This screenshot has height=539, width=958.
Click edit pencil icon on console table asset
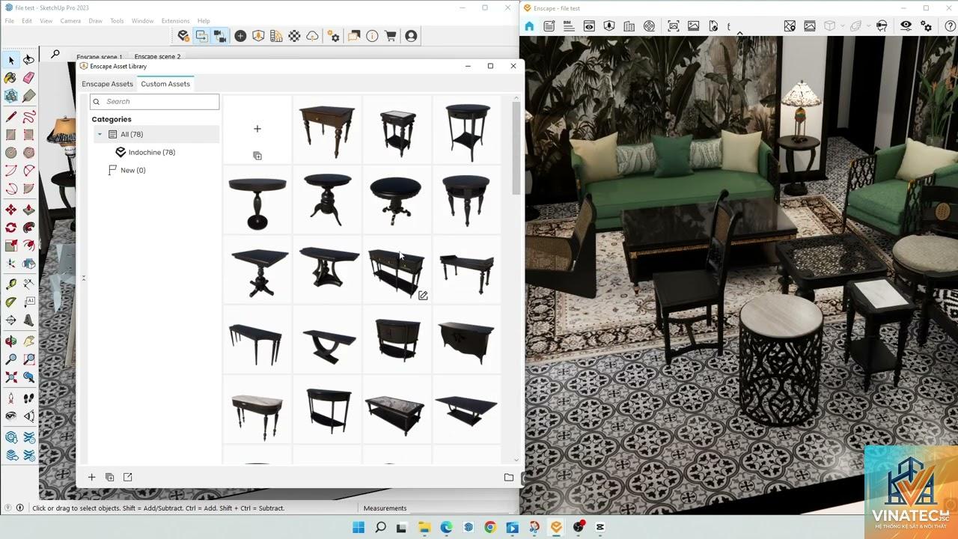(x=423, y=296)
